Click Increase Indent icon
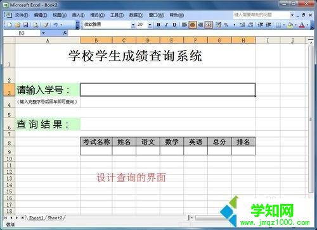The image size is (317, 230). point(268,25)
